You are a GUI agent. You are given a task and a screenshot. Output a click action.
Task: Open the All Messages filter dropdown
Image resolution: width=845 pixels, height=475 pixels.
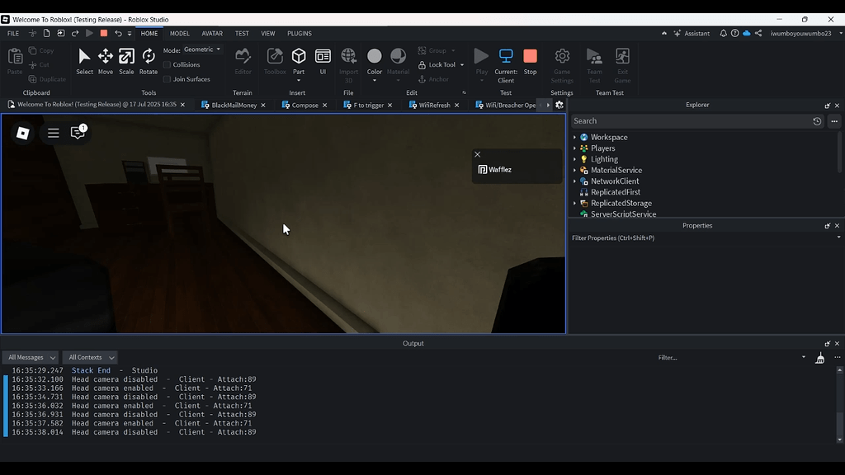[x=31, y=357]
